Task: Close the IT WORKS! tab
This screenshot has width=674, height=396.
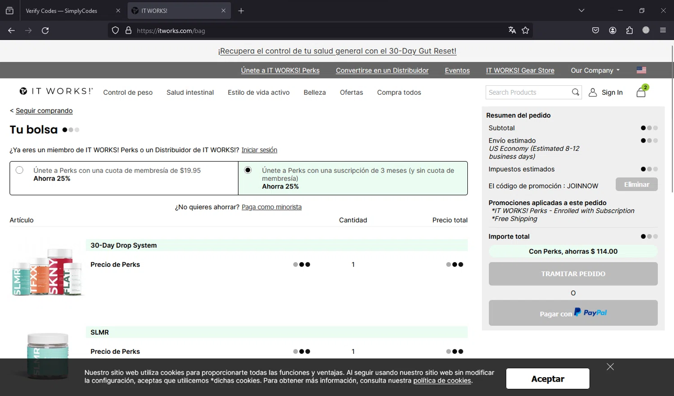Action: (x=223, y=11)
